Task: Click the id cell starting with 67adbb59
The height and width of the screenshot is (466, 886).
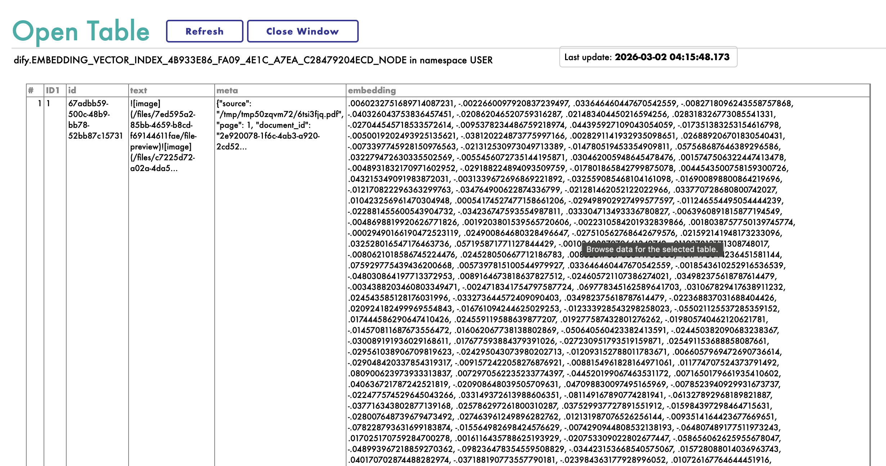Action: [95, 120]
